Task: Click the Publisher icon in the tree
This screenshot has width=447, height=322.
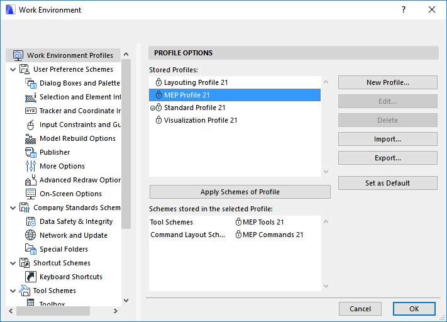Action: (x=31, y=152)
